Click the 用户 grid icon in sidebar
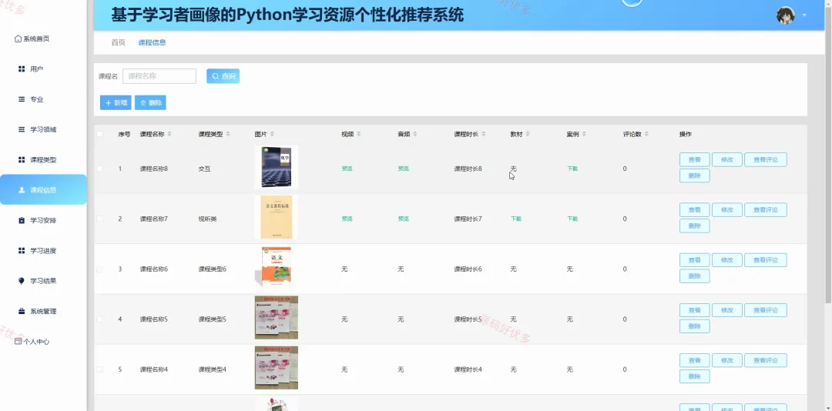The height and width of the screenshot is (411, 832). (x=22, y=69)
